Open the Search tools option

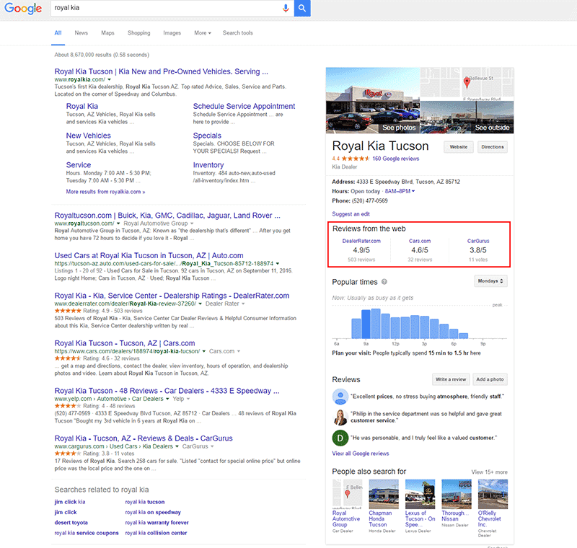[x=238, y=32]
